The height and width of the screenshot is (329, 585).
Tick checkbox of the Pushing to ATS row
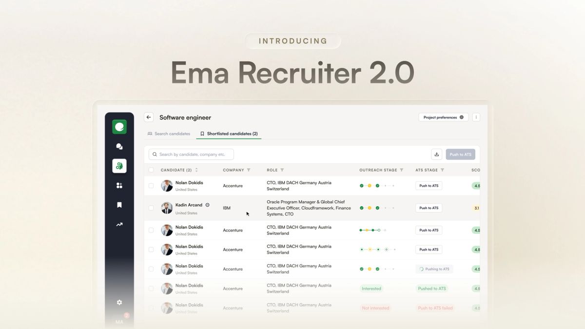click(x=151, y=269)
